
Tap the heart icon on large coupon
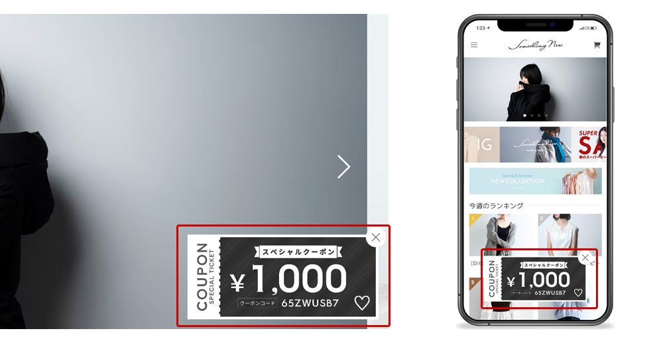[362, 303]
